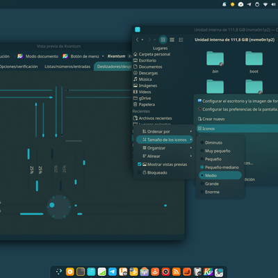Screen dimensions: 278x278
Task: Switch Dolphin to compact view mode
Action: tap(172, 40)
